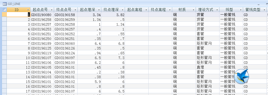This screenshot has width=268, height=95.
Task: Open the 埋设方式 column dropdown arrow
Action: tap(217, 10)
